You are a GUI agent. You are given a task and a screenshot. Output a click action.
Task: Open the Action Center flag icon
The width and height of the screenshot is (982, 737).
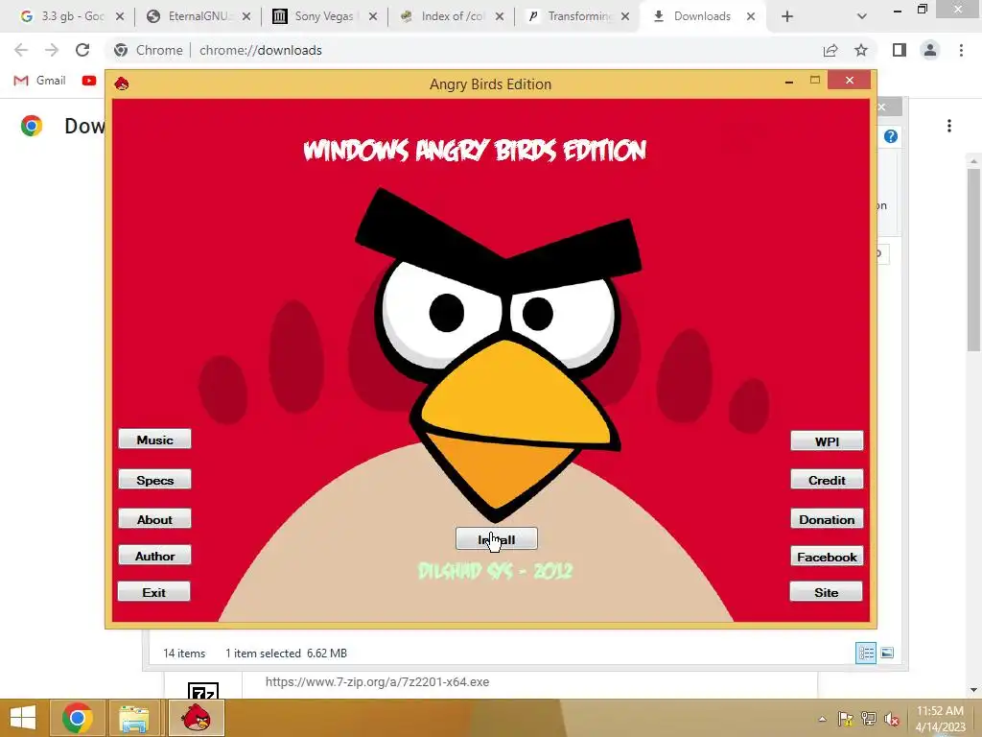click(x=846, y=719)
